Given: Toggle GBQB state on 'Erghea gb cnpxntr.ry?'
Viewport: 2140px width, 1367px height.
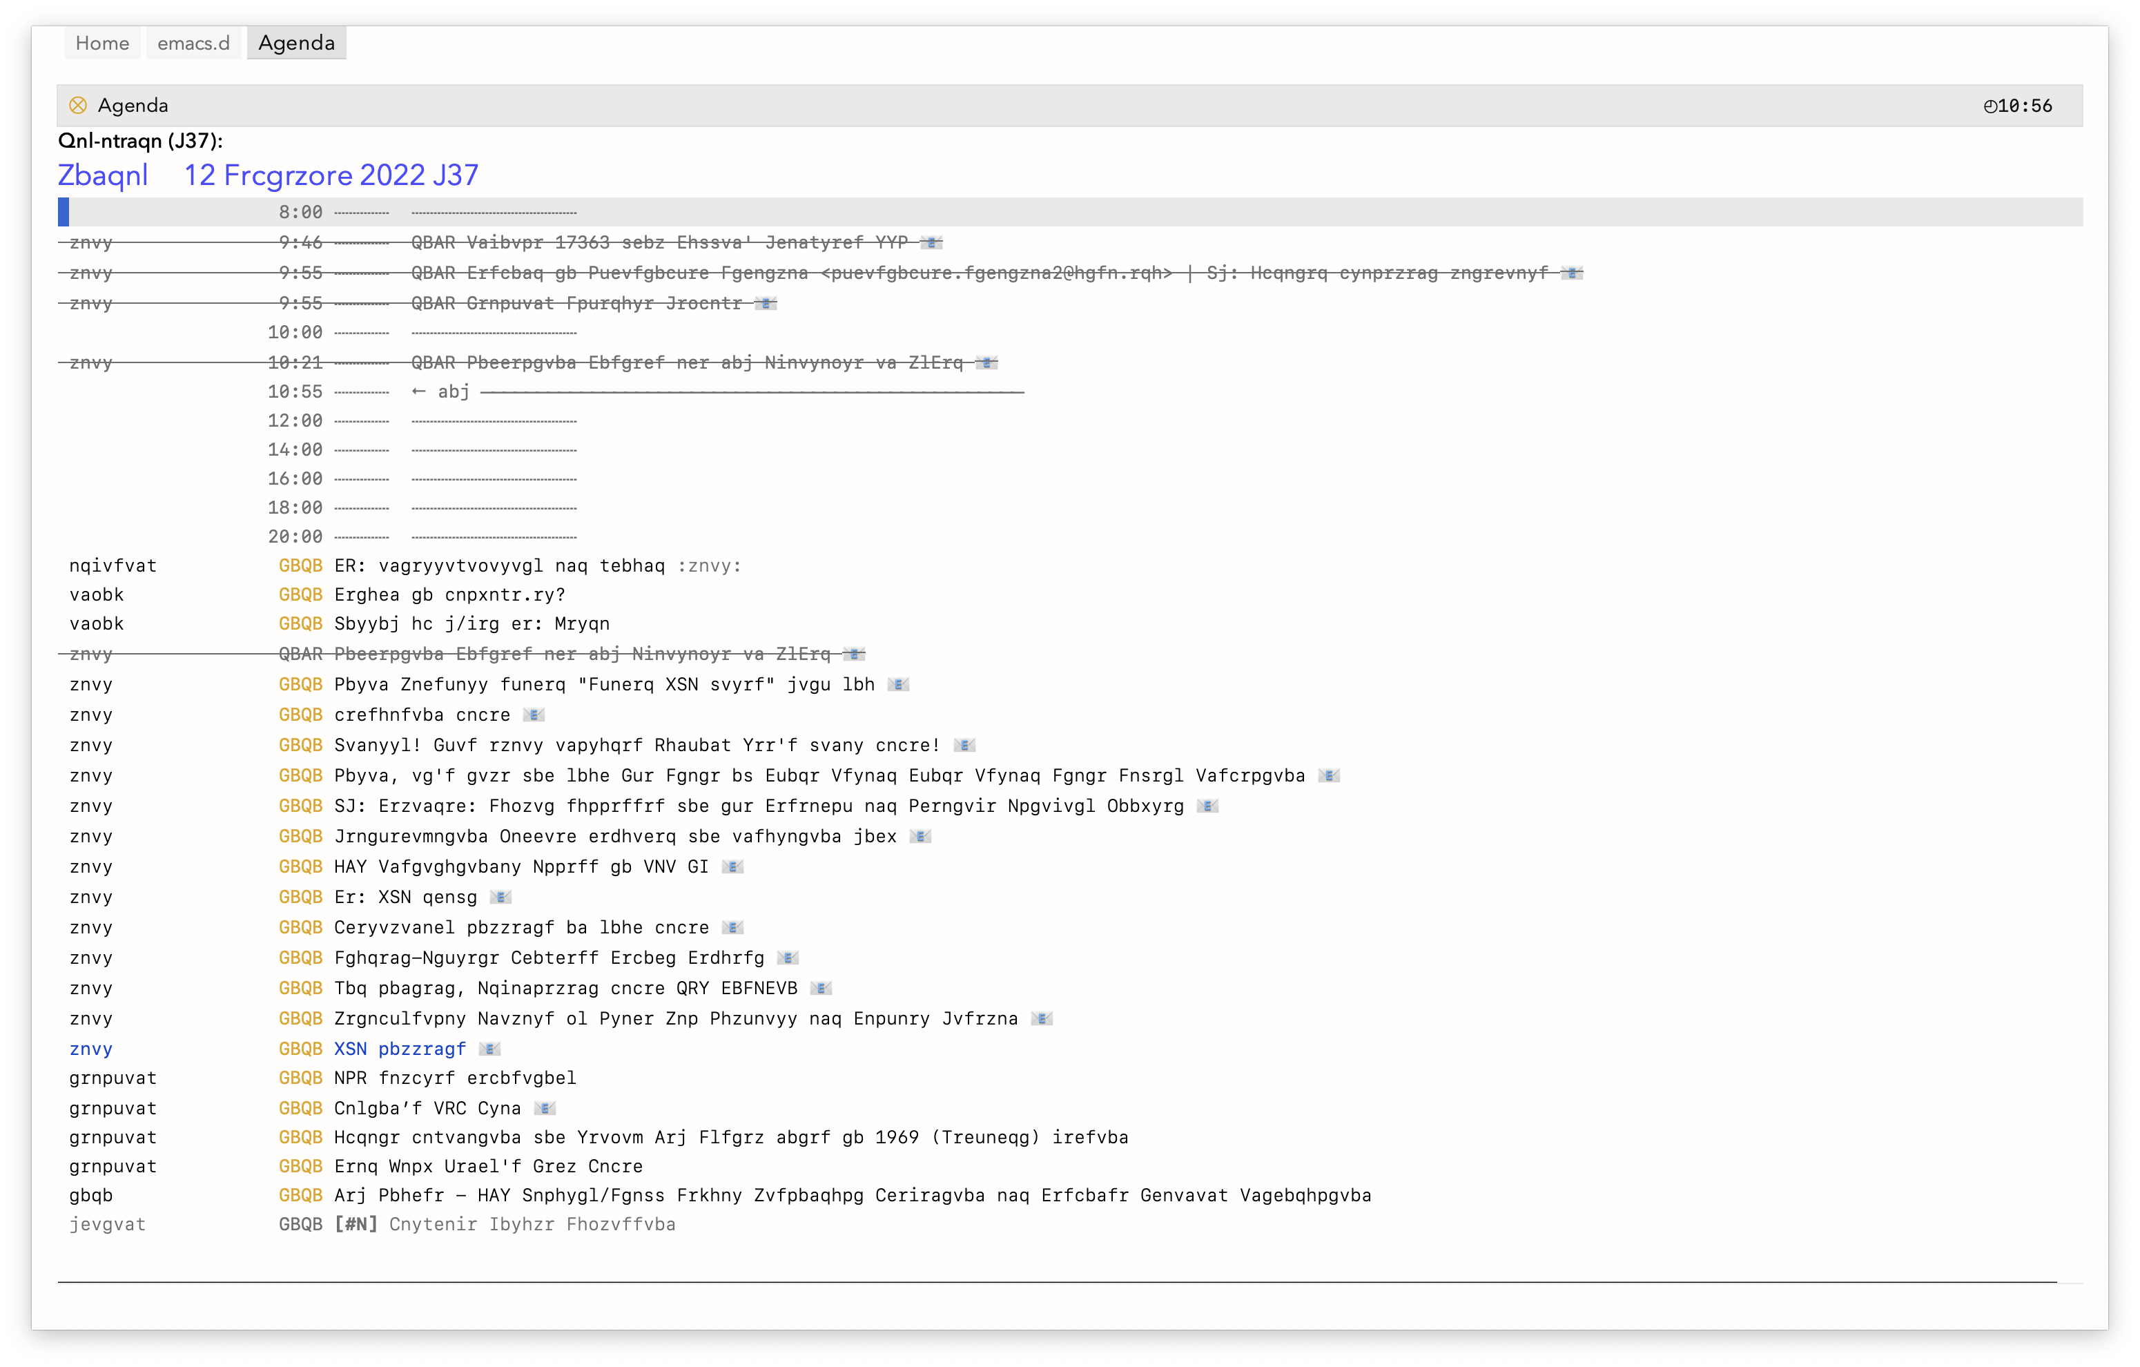Looking at the screenshot, I should 300,596.
